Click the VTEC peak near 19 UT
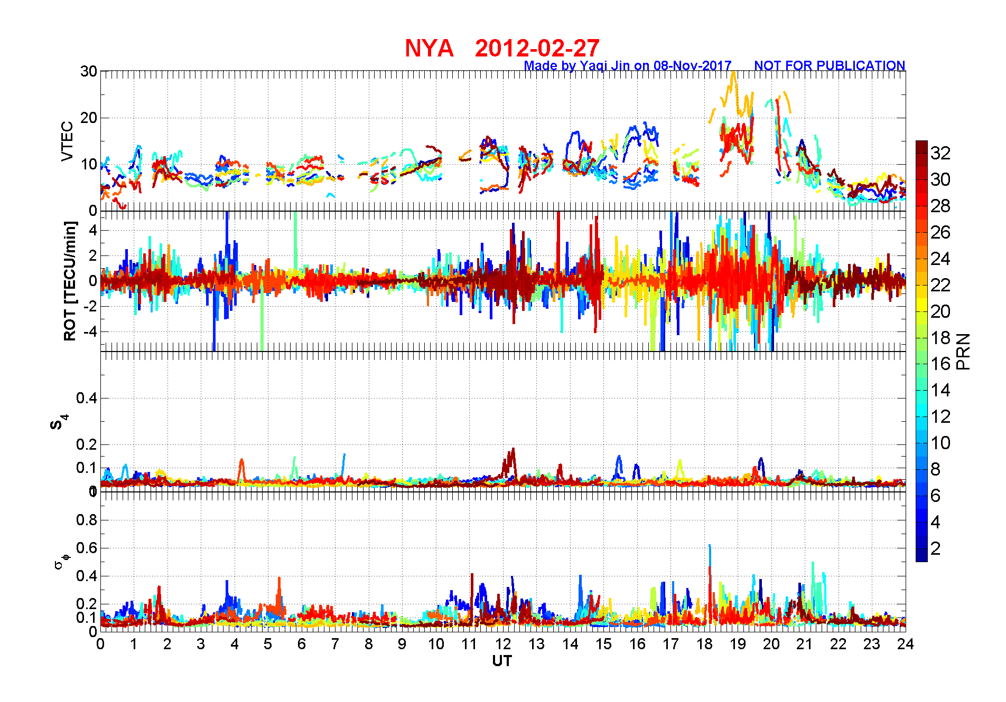The height and width of the screenshot is (702, 1006). point(733,74)
